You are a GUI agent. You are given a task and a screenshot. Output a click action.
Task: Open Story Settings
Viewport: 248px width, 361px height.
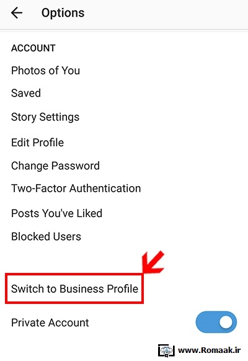tap(45, 117)
